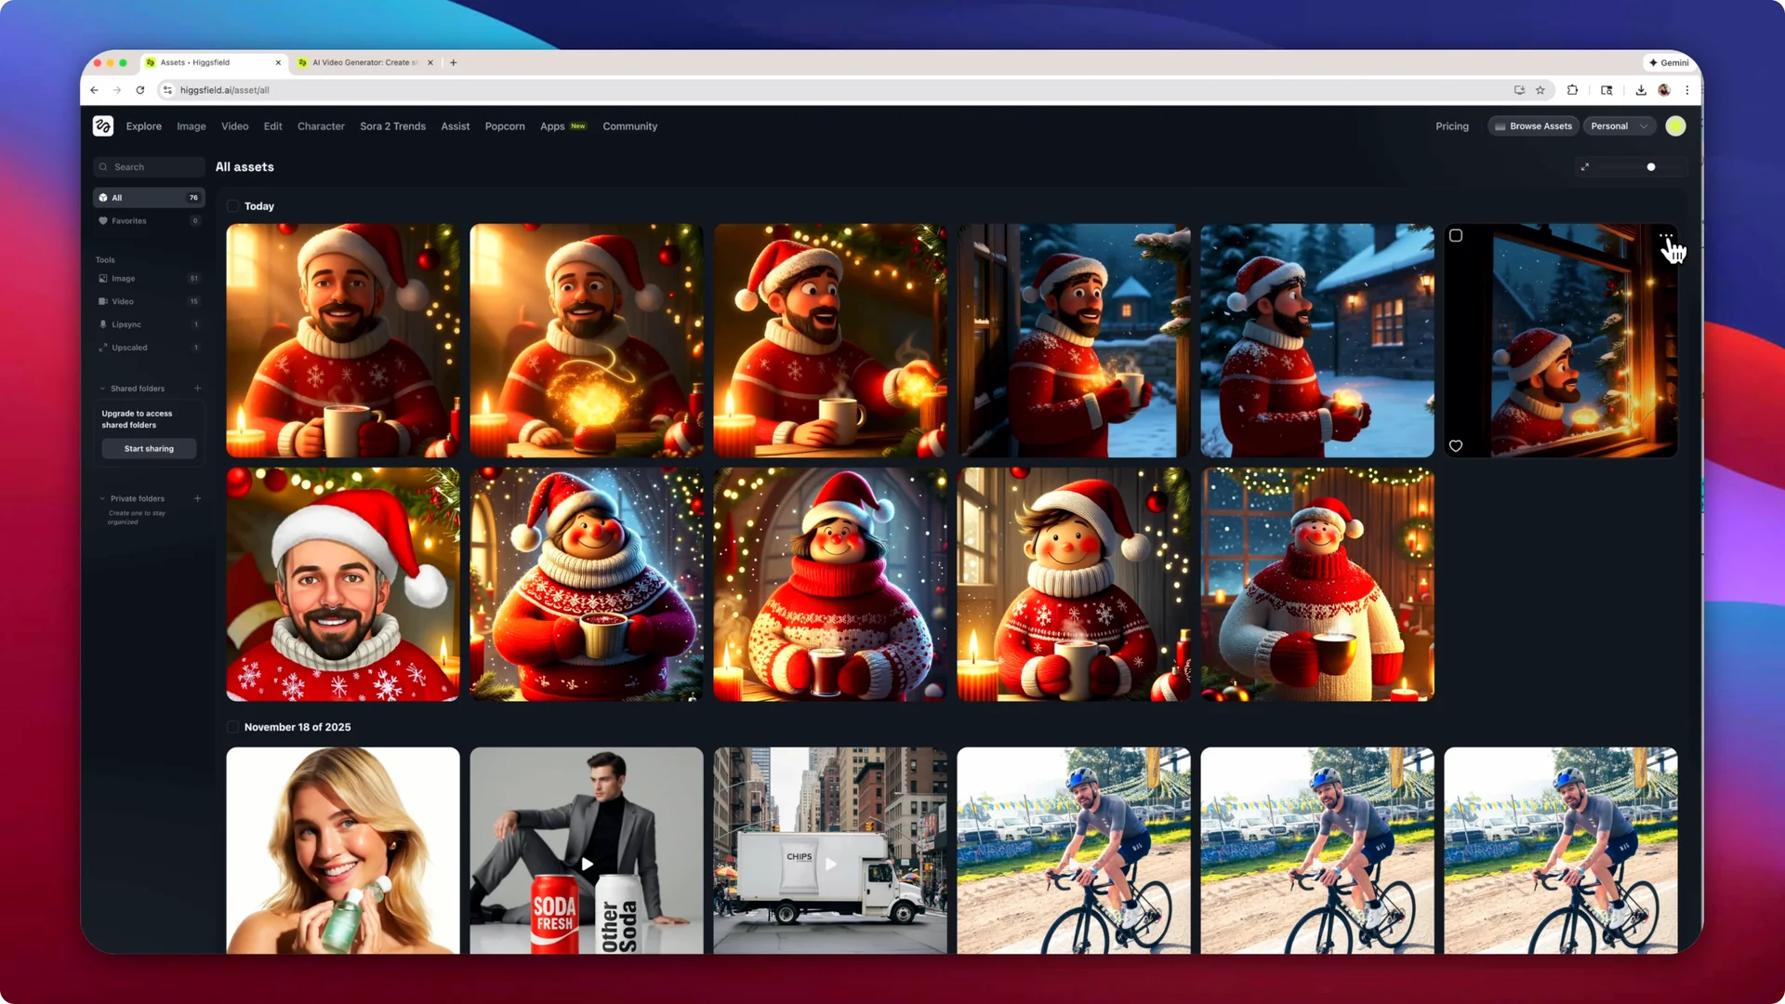
Task: Open the Pricing page
Action: coord(1451,125)
